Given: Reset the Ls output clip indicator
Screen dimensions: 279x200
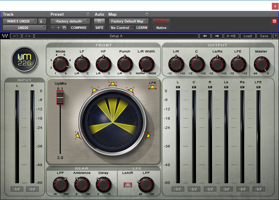Looking at the screenshot, I should coord(226,87).
